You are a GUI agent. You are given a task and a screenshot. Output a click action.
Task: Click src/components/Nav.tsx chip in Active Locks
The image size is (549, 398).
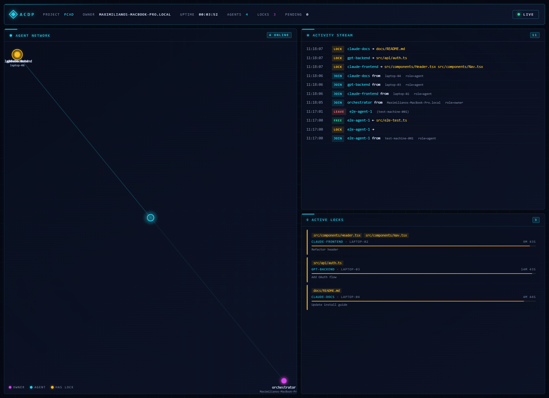click(386, 235)
